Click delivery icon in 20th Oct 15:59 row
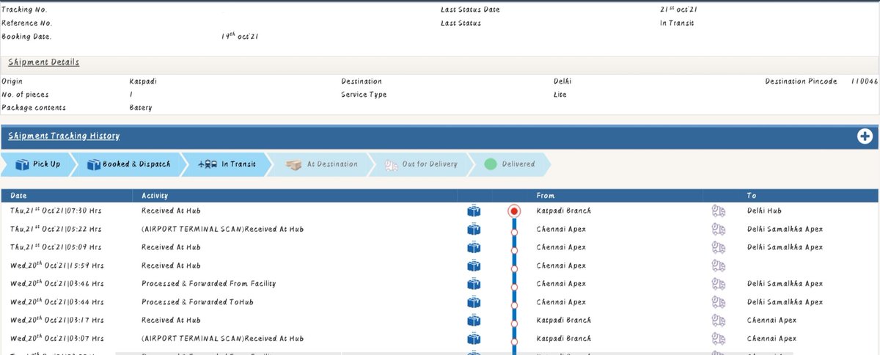The height and width of the screenshot is (355, 880). (718, 266)
